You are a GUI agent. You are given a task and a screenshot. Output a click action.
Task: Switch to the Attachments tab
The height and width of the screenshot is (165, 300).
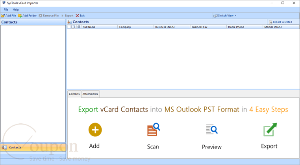[90, 94]
